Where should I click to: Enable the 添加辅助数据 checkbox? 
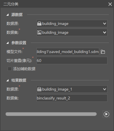click(10, 69)
